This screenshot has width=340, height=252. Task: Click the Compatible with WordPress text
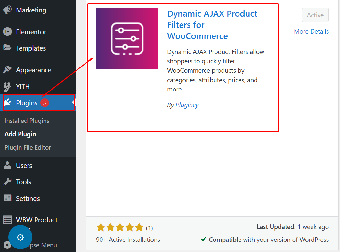click(x=269, y=240)
